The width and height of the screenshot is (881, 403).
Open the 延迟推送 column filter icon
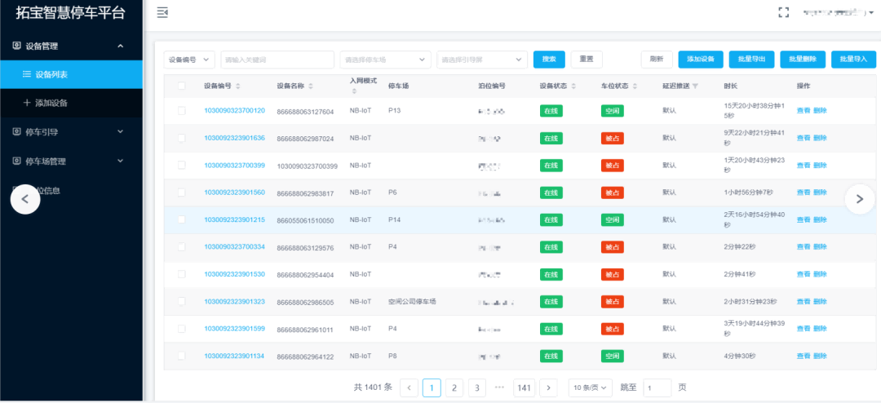[695, 86]
